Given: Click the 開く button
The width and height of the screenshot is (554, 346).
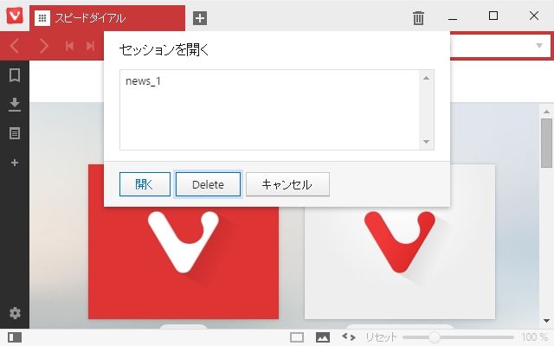Looking at the screenshot, I should (145, 184).
